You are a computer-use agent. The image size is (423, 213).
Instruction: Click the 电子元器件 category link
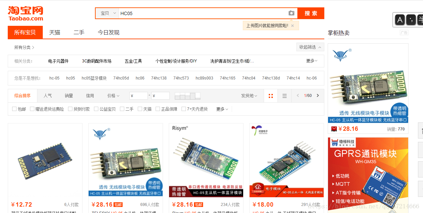tap(58, 61)
